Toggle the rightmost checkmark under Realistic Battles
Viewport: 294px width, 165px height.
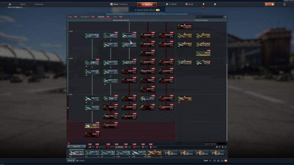click(x=225, y=147)
